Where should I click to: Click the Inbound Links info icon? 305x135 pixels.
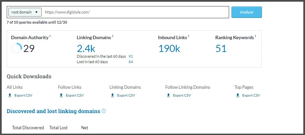pyautogui.click(x=189, y=36)
